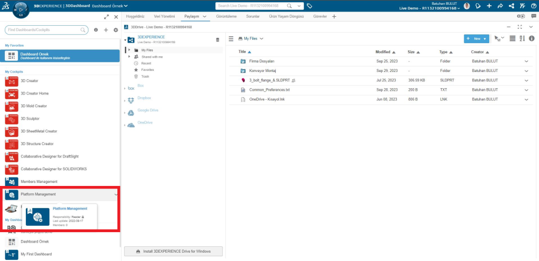Open the dashboard settings gear icon
This screenshot has height=261, width=539.
pos(116,30)
